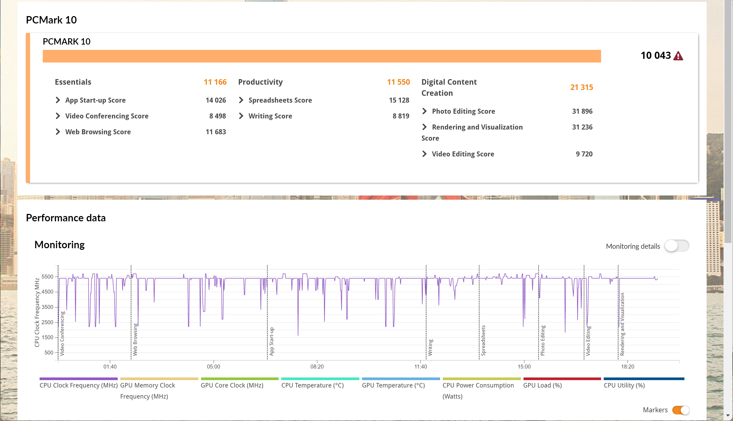Image resolution: width=733 pixels, height=421 pixels.
Task: Click Essentials score 11 166
Action: tap(215, 82)
